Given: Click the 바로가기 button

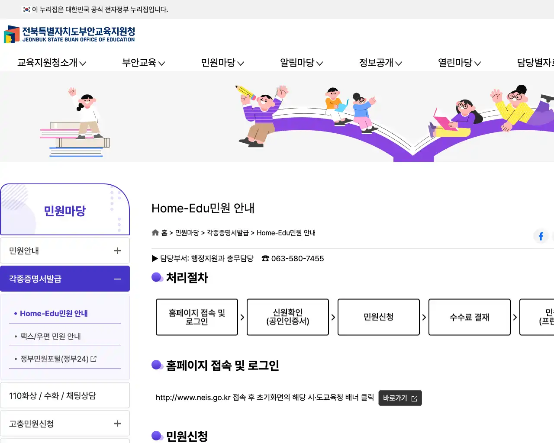Looking at the screenshot, I should [x=400, y=398].
